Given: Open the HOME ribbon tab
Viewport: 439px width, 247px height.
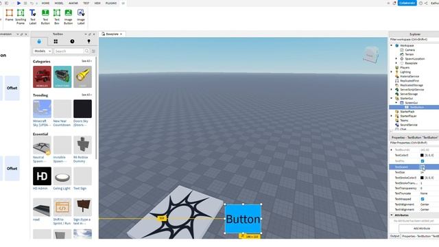Looking at the screenshot, I should (x=45, y=3).
